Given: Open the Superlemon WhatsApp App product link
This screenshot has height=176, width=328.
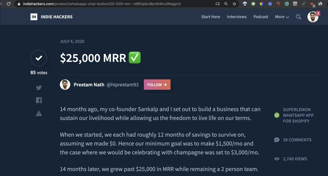Looking at the screenshot, I should 298,115.
